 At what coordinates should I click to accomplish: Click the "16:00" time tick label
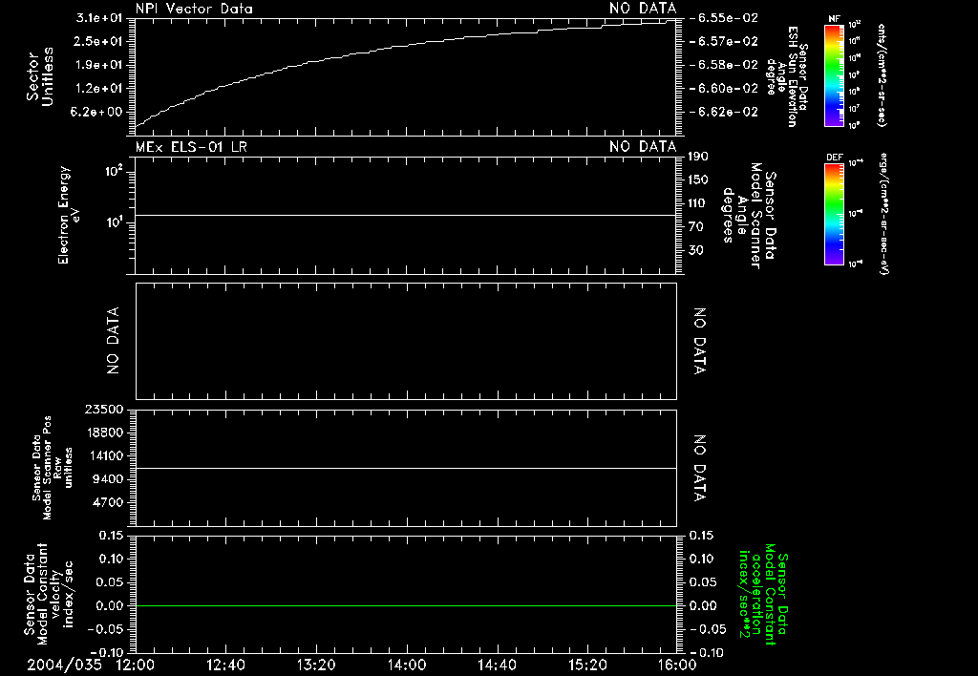pos(677,665)
